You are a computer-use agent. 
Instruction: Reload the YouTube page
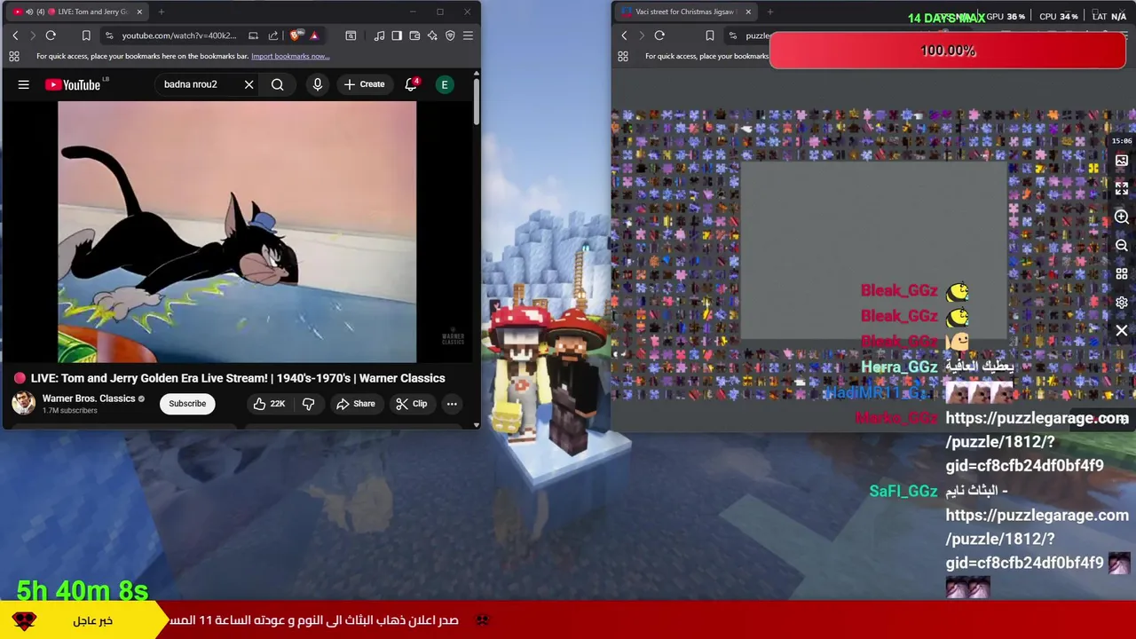(51, 35)
